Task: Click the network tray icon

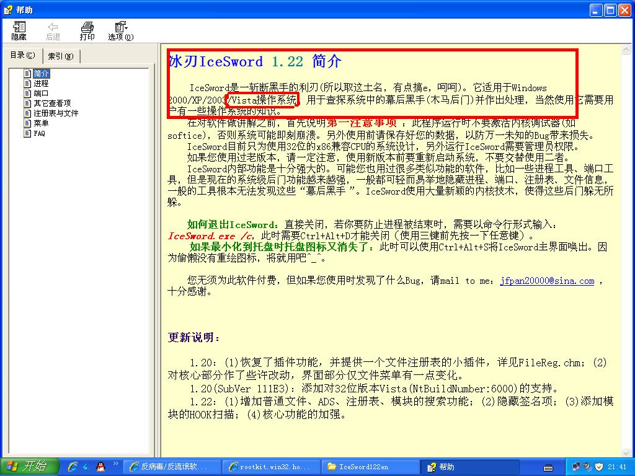Action: [577, 467]
